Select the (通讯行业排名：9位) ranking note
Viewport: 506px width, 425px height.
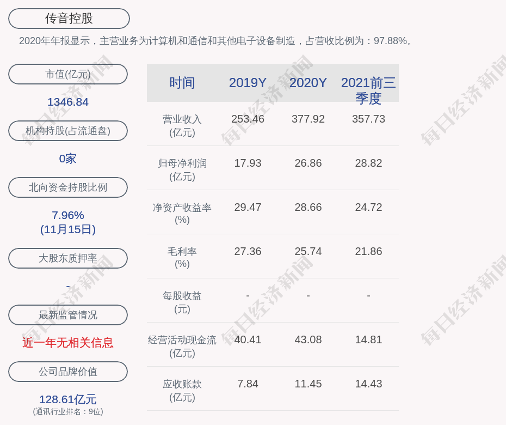coord(68,412)
